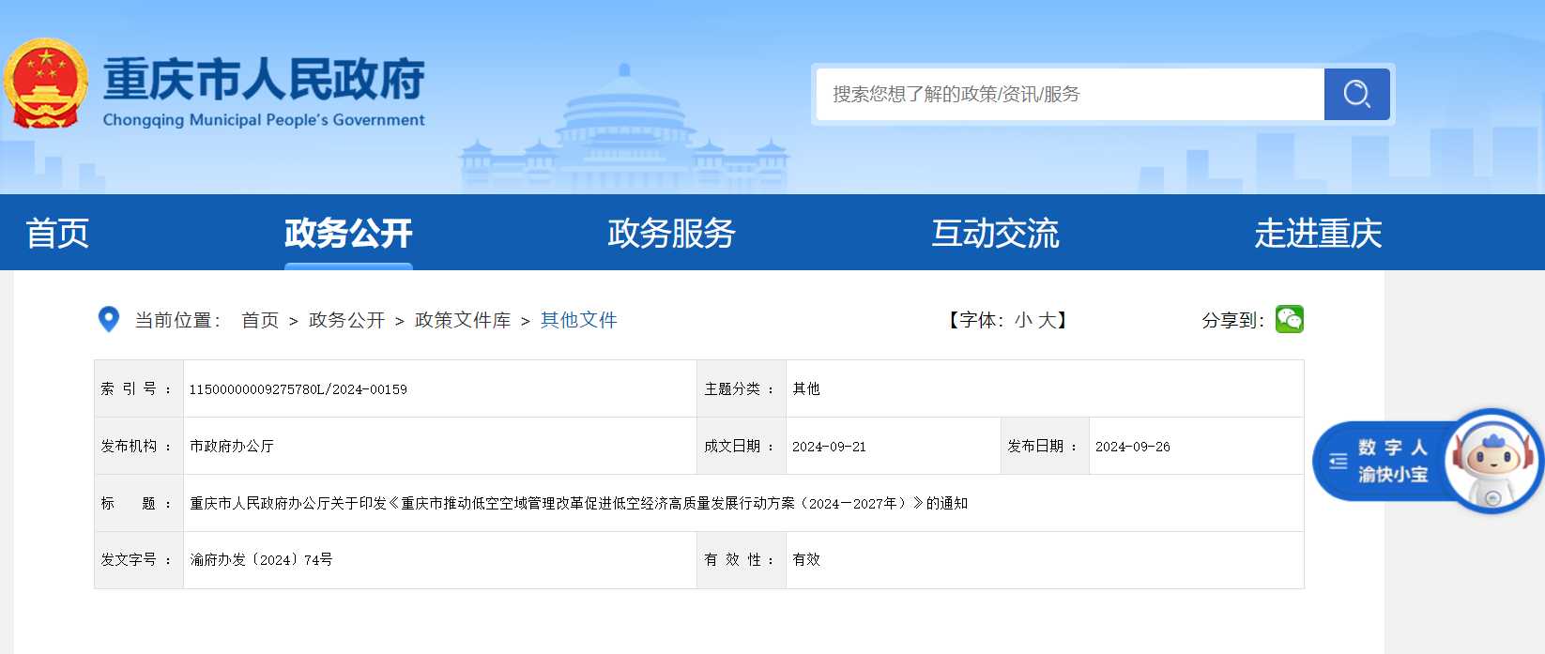Click the 重庆市人民政府 site title

click(x=264, y=79)
